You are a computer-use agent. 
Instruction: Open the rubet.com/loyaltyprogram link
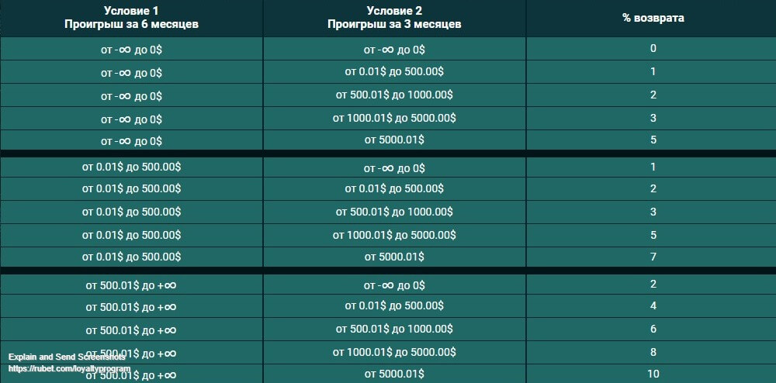click(x=69, y=369)
